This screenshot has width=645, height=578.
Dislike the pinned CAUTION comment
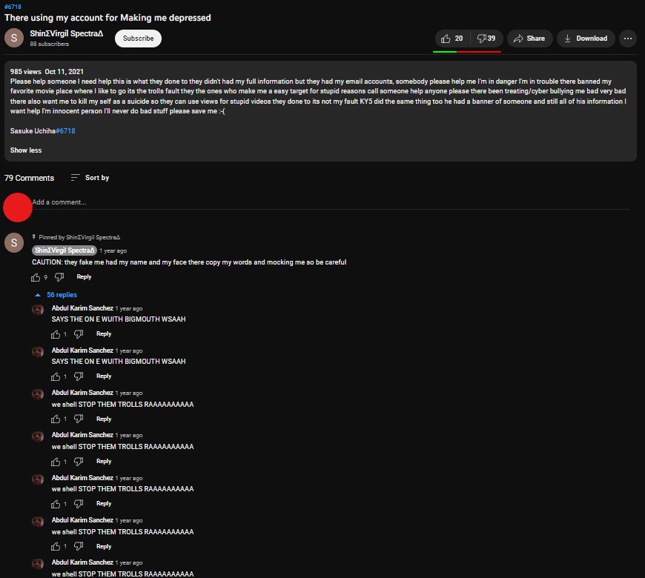pos(60,277)
